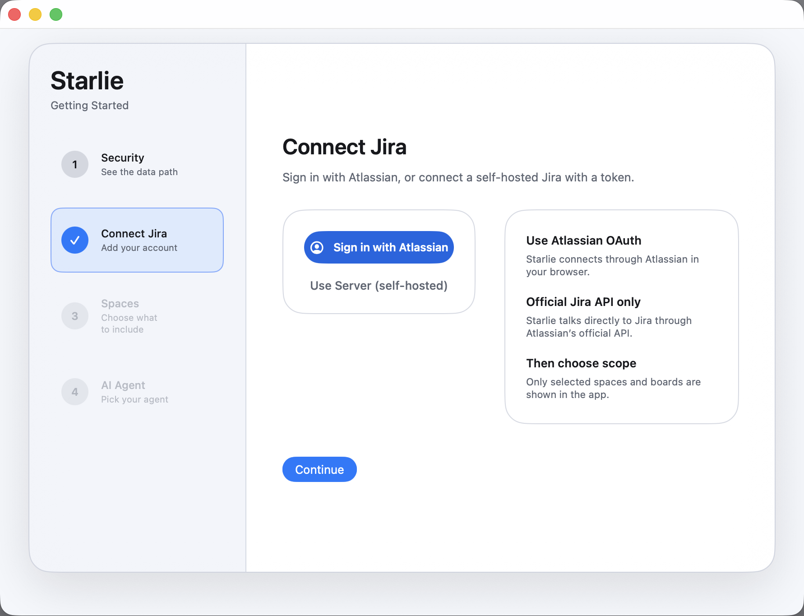Select the Connect Jira step
Viewport: 804px width, 616px height.
click(137, 240)
